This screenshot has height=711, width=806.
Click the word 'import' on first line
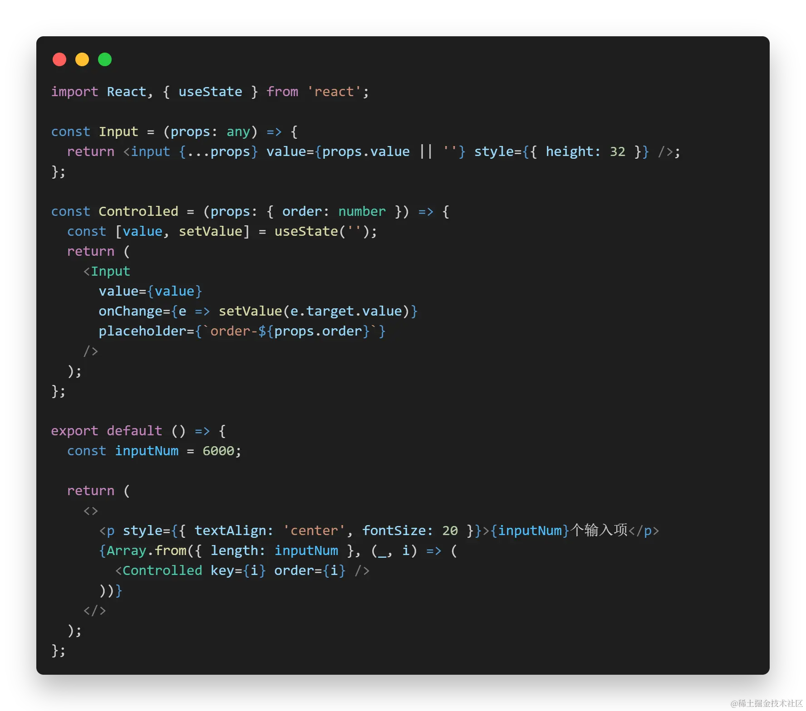tap(75, 92)
